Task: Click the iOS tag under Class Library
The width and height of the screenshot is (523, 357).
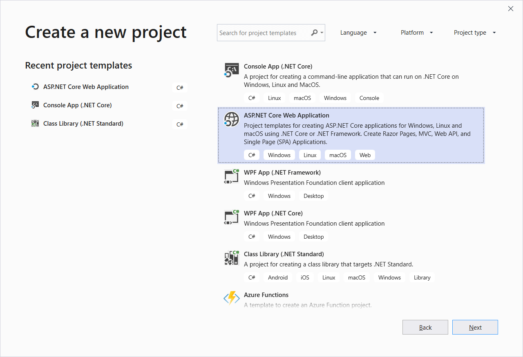Action: pos(305,277)
